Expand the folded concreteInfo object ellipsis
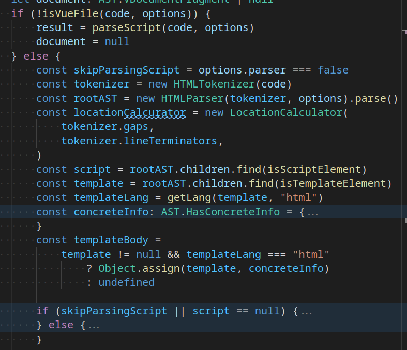407x350 pixels. point(313,212)
